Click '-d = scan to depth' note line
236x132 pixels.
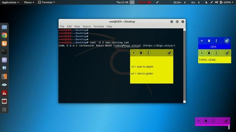point(142,67)
